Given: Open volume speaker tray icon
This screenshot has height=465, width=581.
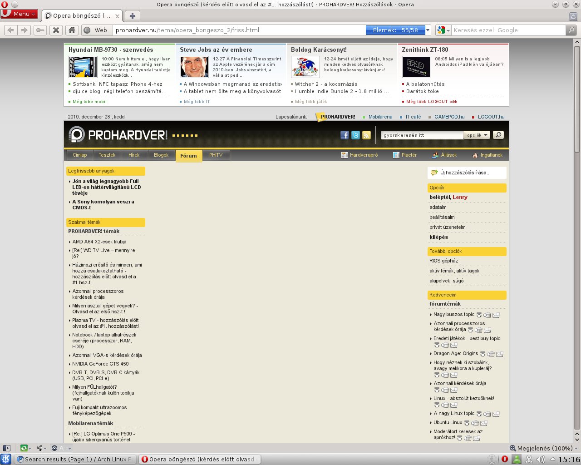Looking at the screenshot, I should coord(541,460).
